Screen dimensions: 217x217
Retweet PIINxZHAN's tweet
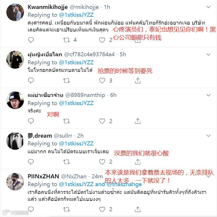tap(66, 209)
